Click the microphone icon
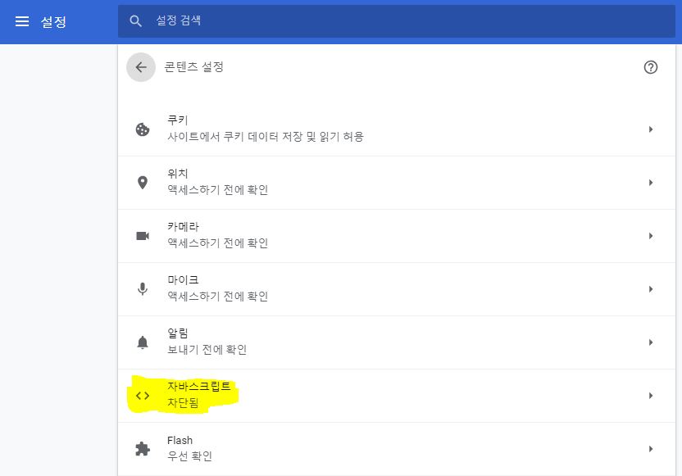This screenshot has height=476, width=682. click(143, 289)
